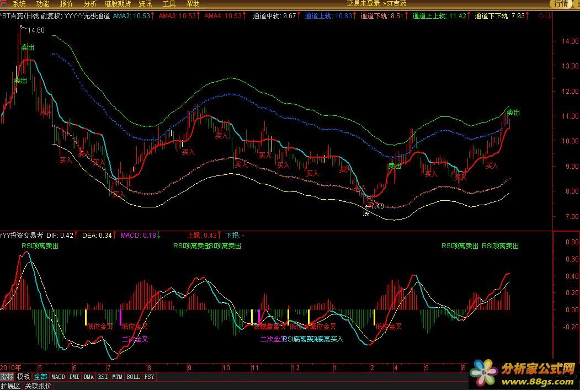Click the 行情 button in the title bar

(561, 4)
